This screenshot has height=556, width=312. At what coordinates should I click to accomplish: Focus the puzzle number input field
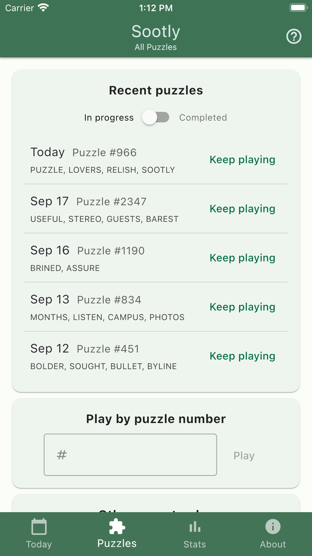(x=130, y=455)
